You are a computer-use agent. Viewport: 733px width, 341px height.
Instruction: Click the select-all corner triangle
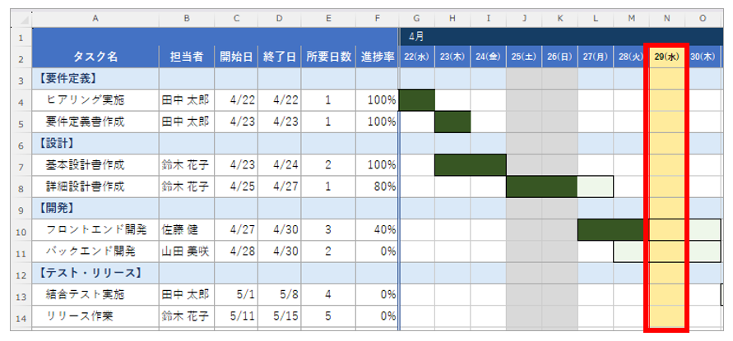point(25,21)
